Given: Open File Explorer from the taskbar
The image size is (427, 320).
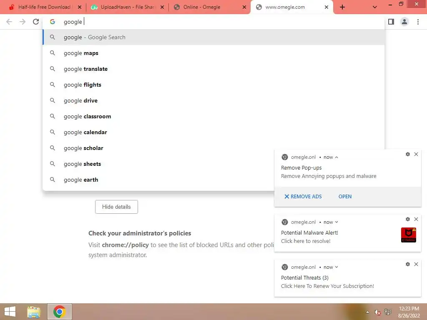Looking at the screenshot, I should 34,312.
